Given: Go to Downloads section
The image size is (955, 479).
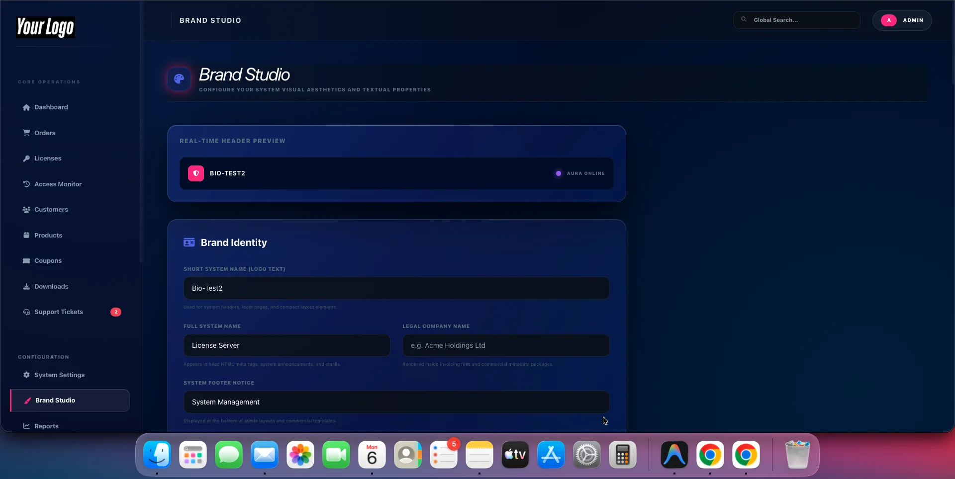Looking at the screenshot, I should coord(70,287).
